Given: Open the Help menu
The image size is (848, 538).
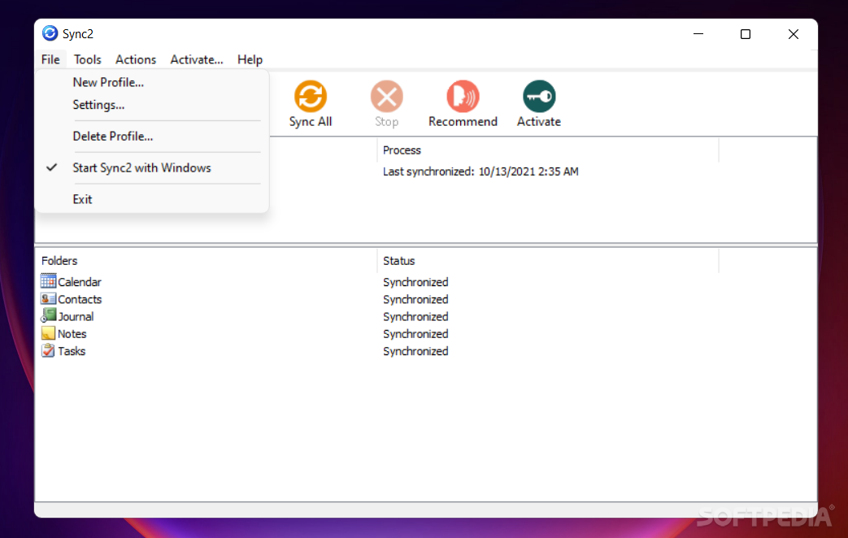Looking at the screenshot, I should (x=250, y=59).
